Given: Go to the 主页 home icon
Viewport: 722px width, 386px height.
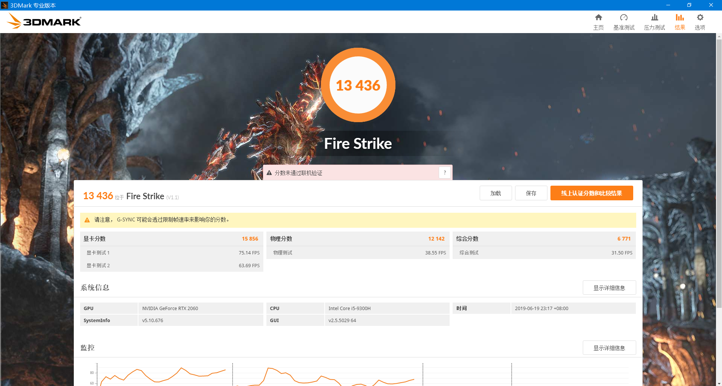Looking at the screenshot, I should 598,18.
